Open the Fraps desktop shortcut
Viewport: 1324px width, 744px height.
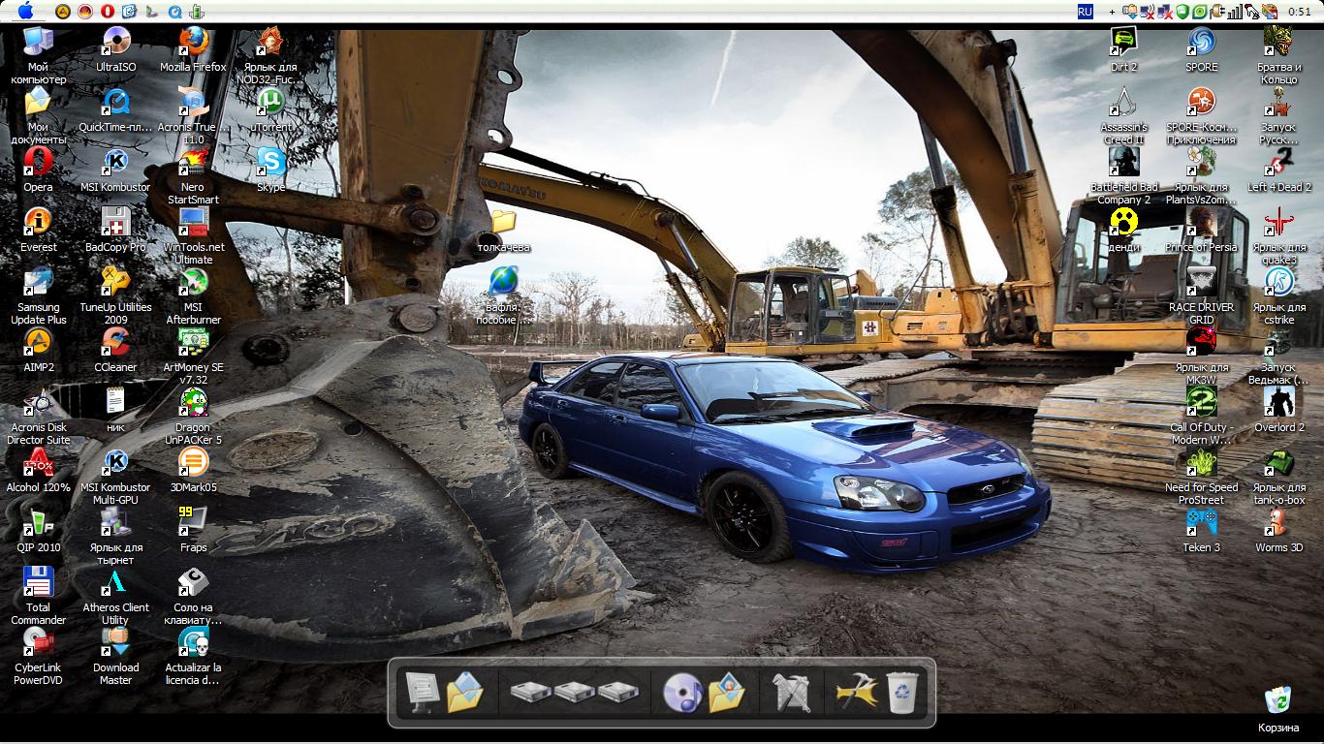pyautogui.click(x=193, y=524)
